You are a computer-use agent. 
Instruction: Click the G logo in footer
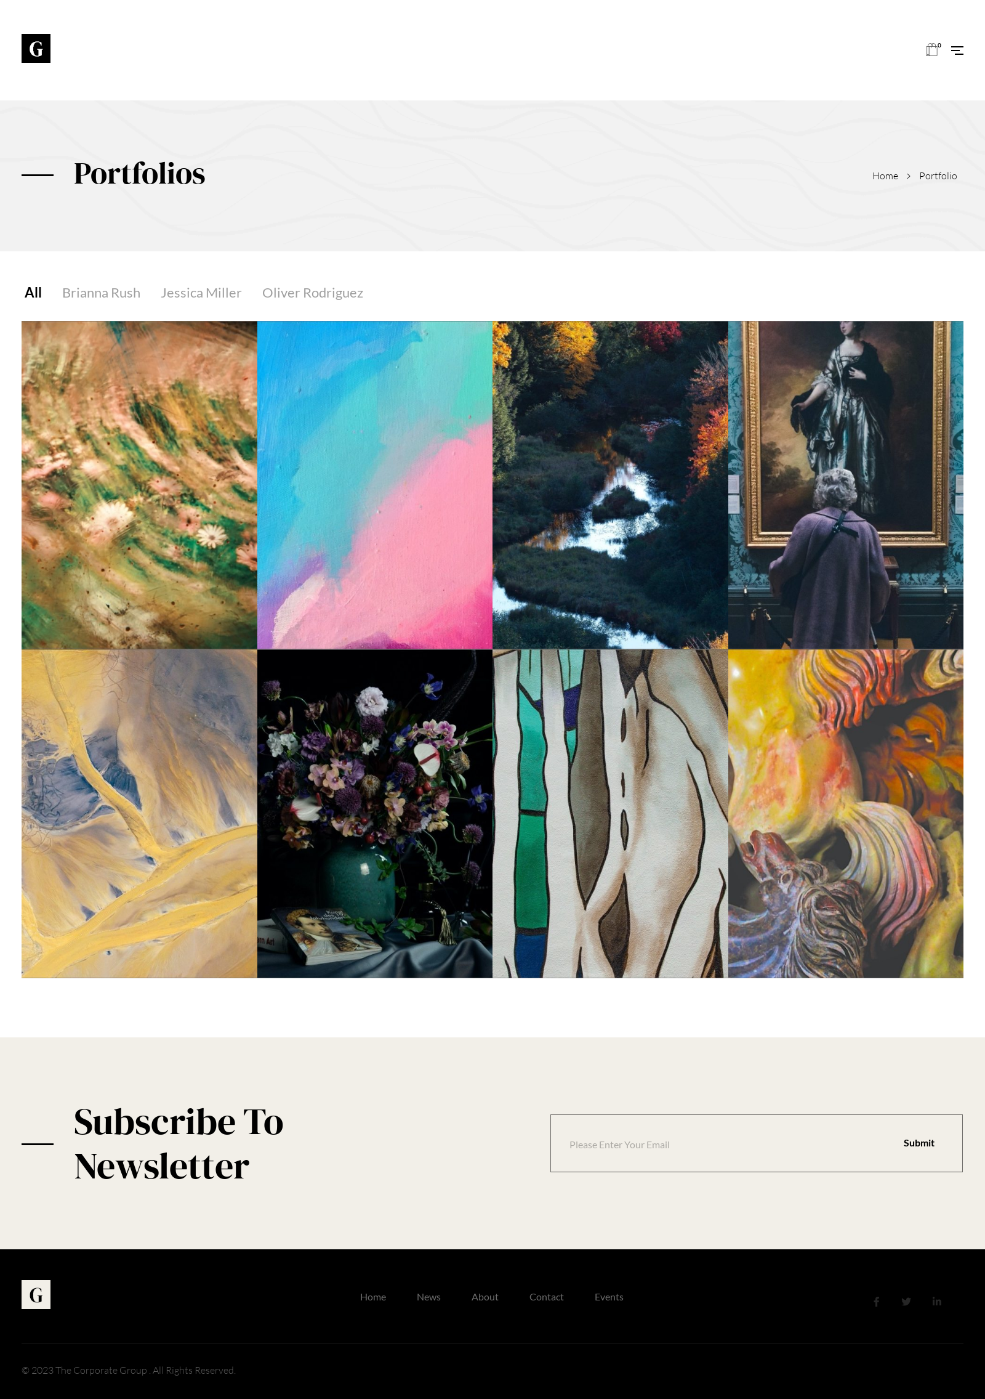click(36, 1294)
